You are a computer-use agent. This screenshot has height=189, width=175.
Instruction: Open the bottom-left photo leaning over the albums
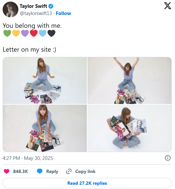click(45, 128)
